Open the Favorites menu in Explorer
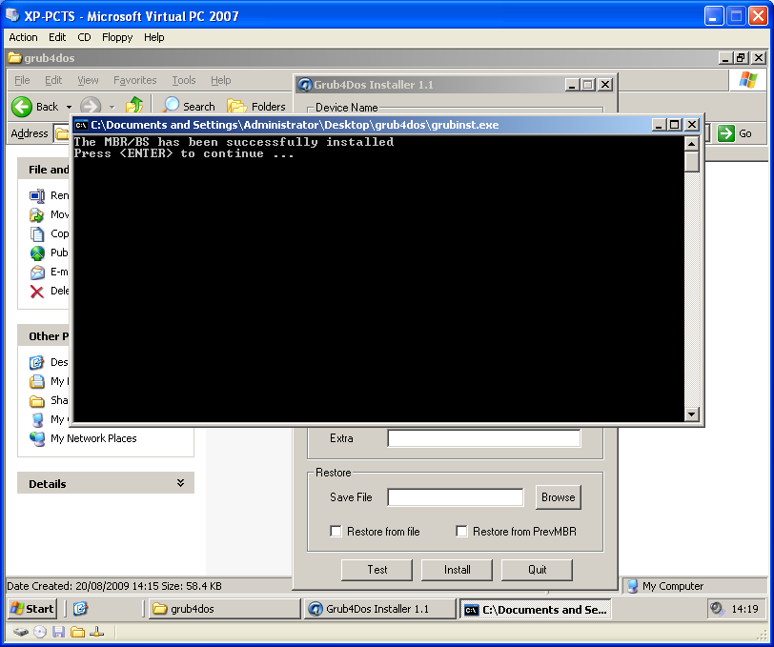The height and width of the screenshot is (647, 774). [134, 80]
